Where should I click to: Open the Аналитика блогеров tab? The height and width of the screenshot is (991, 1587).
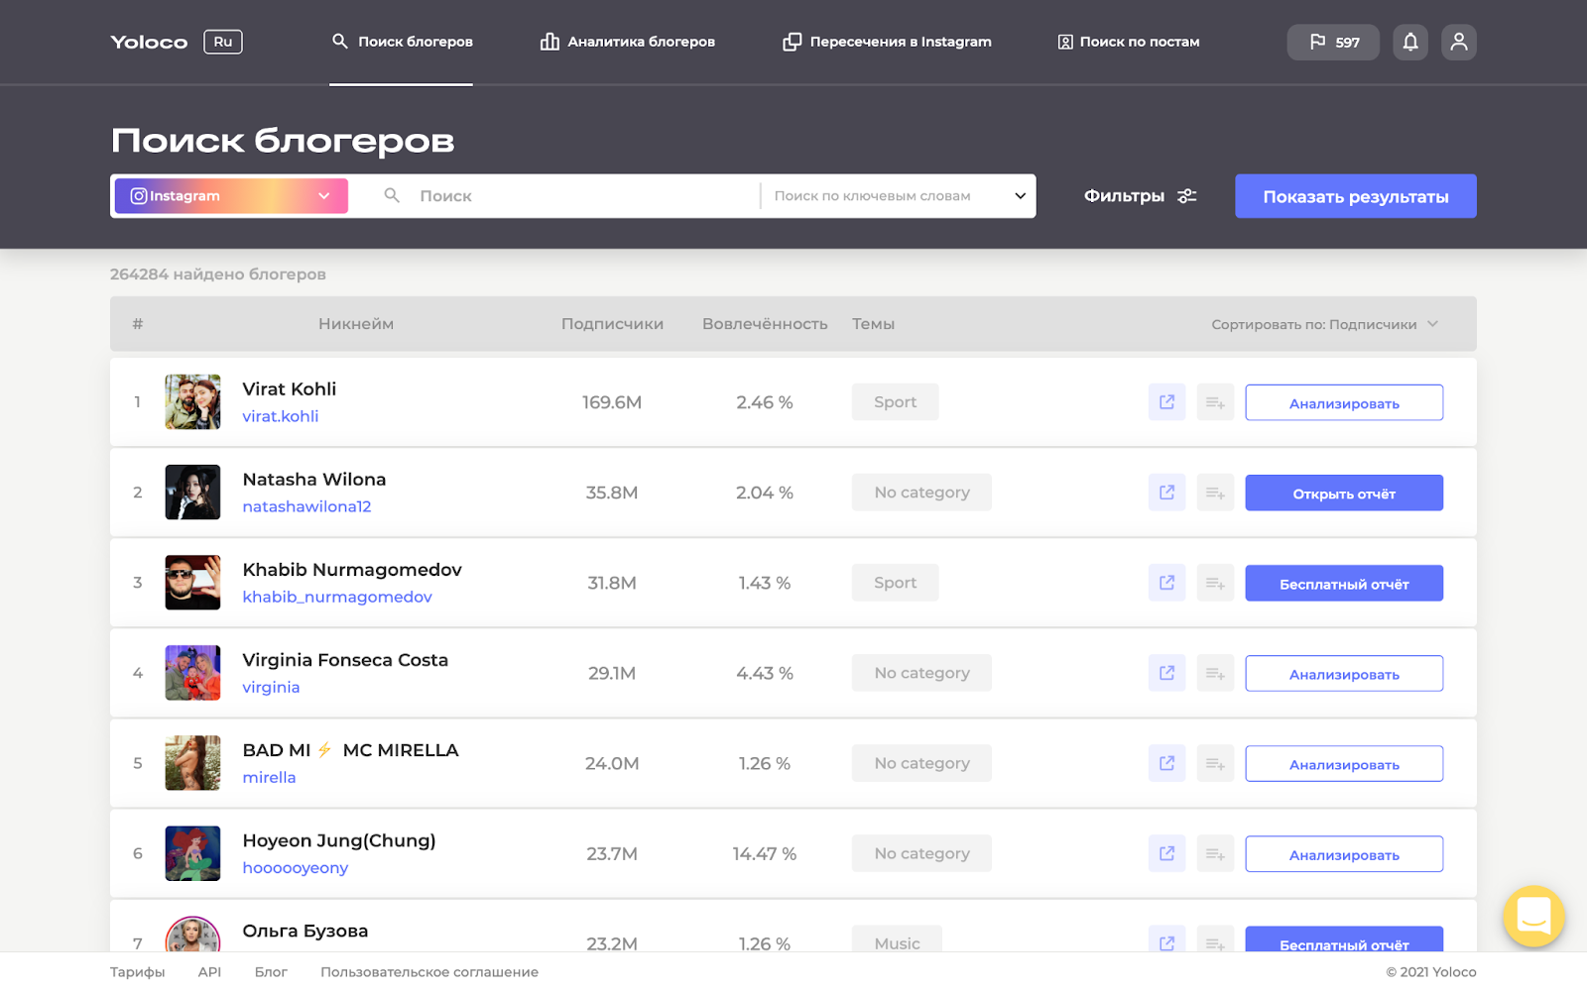pos(628,42)
